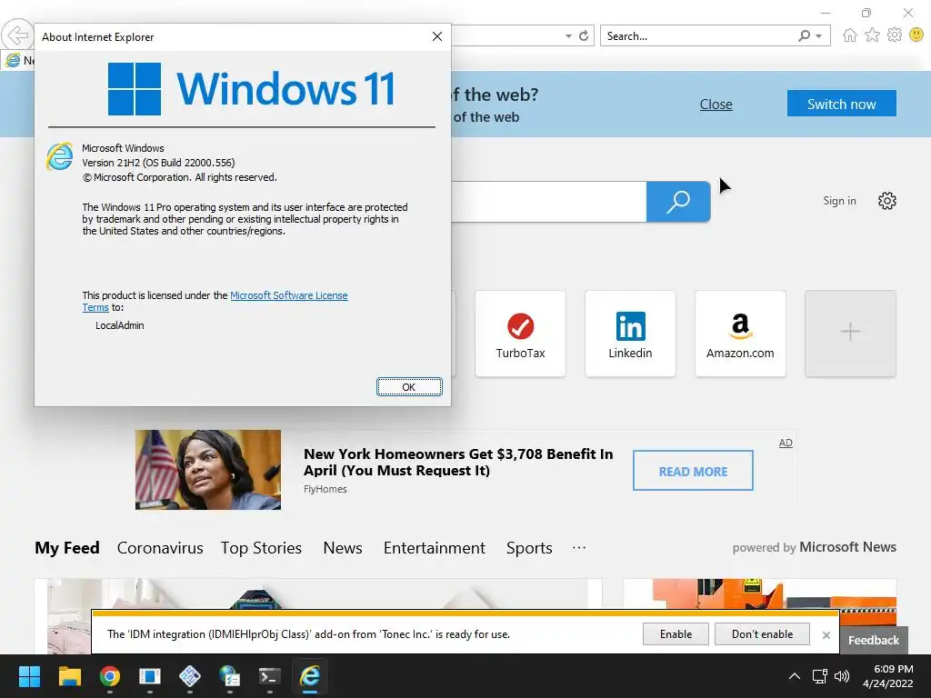Click the volume speaker tray icon
The width and height of the screenshot is (931, 698).
tap(841, 676)
